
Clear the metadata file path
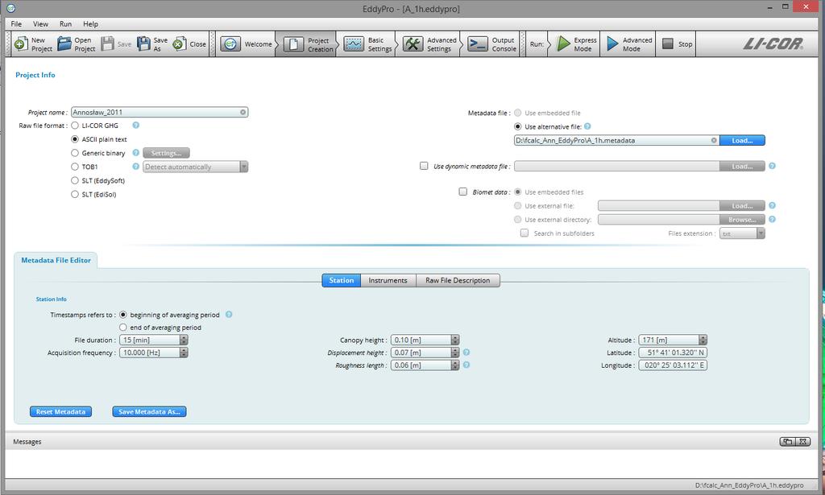[x=714, y=140]
